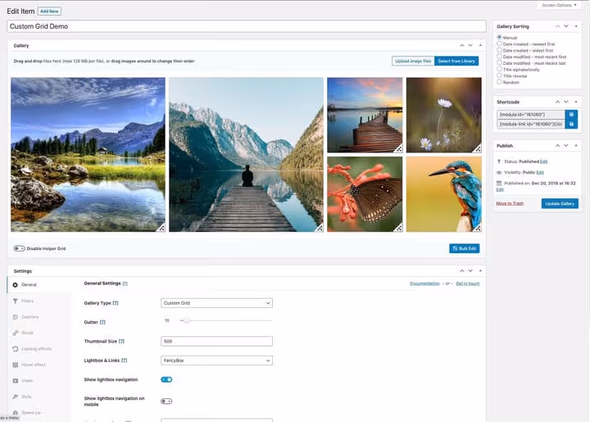Collapse the Gallery panel toggle arrow
This screenshot has height=422, width=590.
click(480, 46)
